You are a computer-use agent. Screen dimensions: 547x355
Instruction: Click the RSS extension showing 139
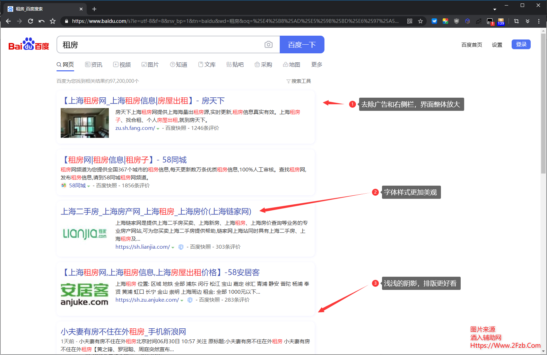point(501,21)
